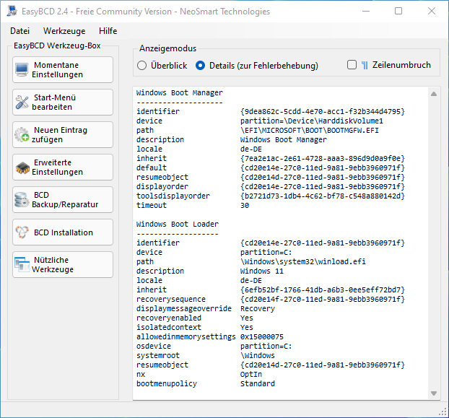Image resolution: width=449 pixels, height=418 pixels.
Task: Click the EasyBCD app icon in title bar
Action: point(12,11)
